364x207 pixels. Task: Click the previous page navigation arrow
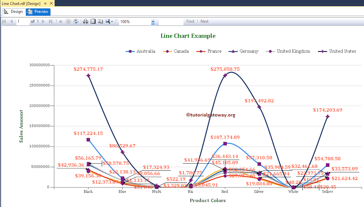click(x=12, y=21)
